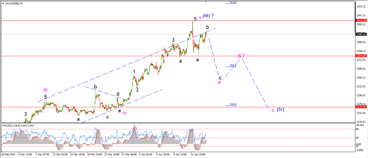
Task: Click the 2473.71 price scale value
Action: 360,6
